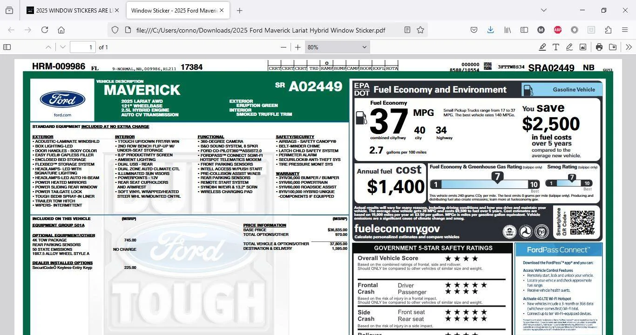This screenshot has height=335, width=636.
Task: Open the downloads panel
Action: pyautogui.click(x=490, y=30)
